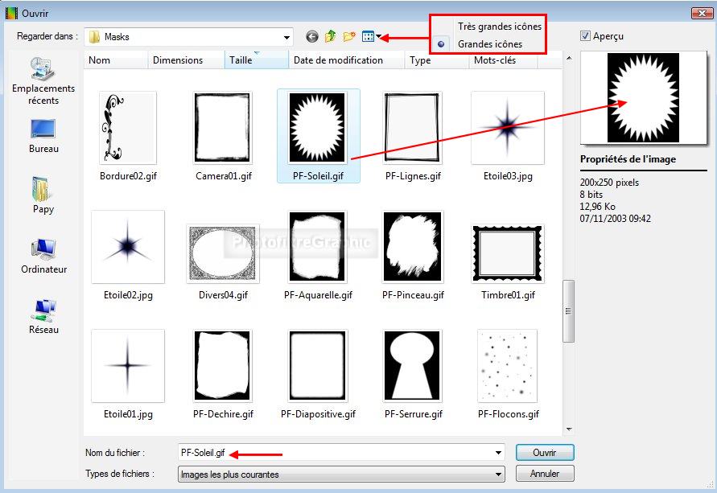
Task: Open the view menu icon
Action: pos(369,37)
